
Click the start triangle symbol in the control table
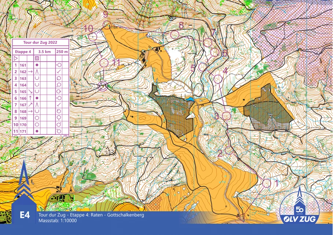[16, 58]
